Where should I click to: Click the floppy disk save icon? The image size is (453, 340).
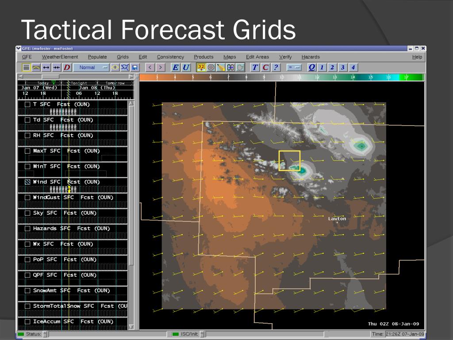[134, 67]
